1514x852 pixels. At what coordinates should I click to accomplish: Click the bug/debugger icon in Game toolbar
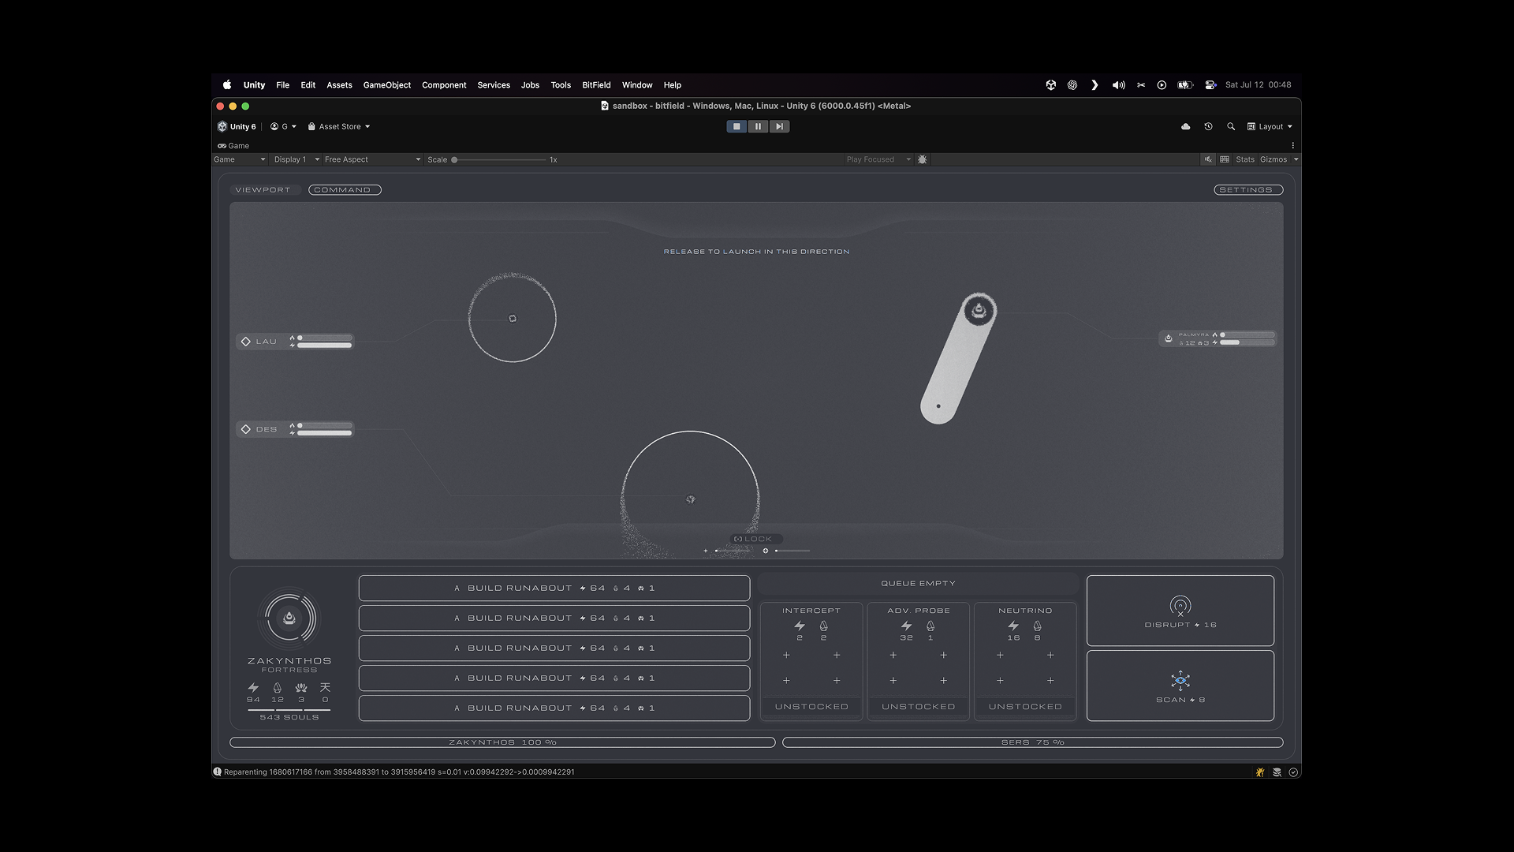pyautogui.click(x=923, y=159)
